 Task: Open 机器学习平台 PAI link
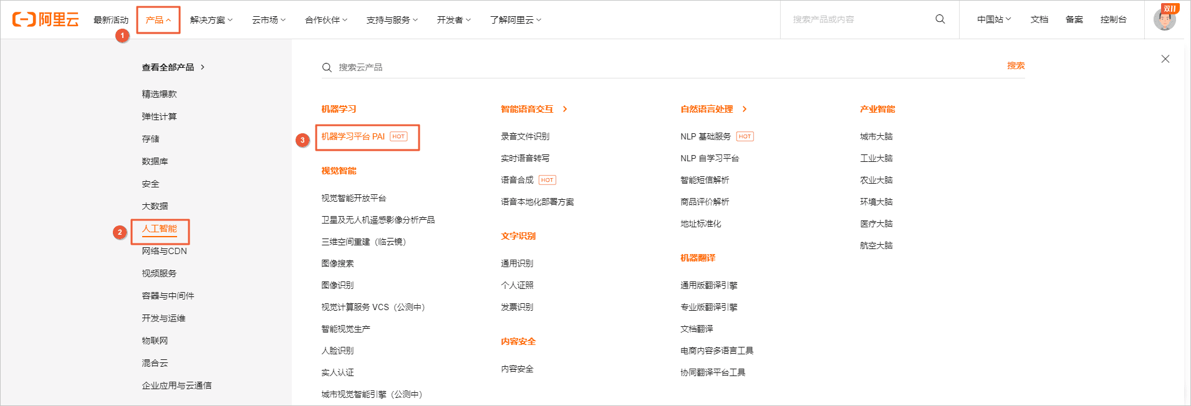click(x=353, y=136)
